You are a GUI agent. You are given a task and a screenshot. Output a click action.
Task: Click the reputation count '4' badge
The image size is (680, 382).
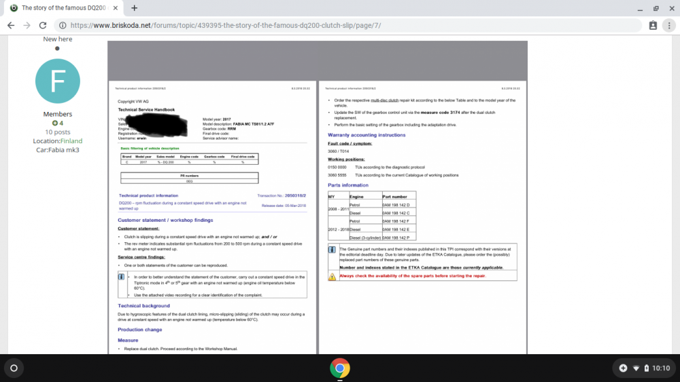click(58, 123)
